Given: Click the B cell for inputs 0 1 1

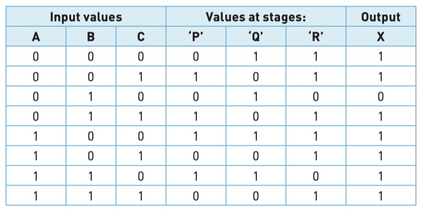Looking at the screenshot, I should (91, 116).
